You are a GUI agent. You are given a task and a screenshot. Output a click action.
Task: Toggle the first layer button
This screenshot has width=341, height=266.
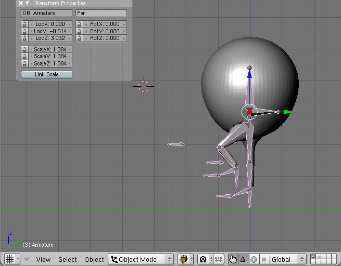click(313, 257)
